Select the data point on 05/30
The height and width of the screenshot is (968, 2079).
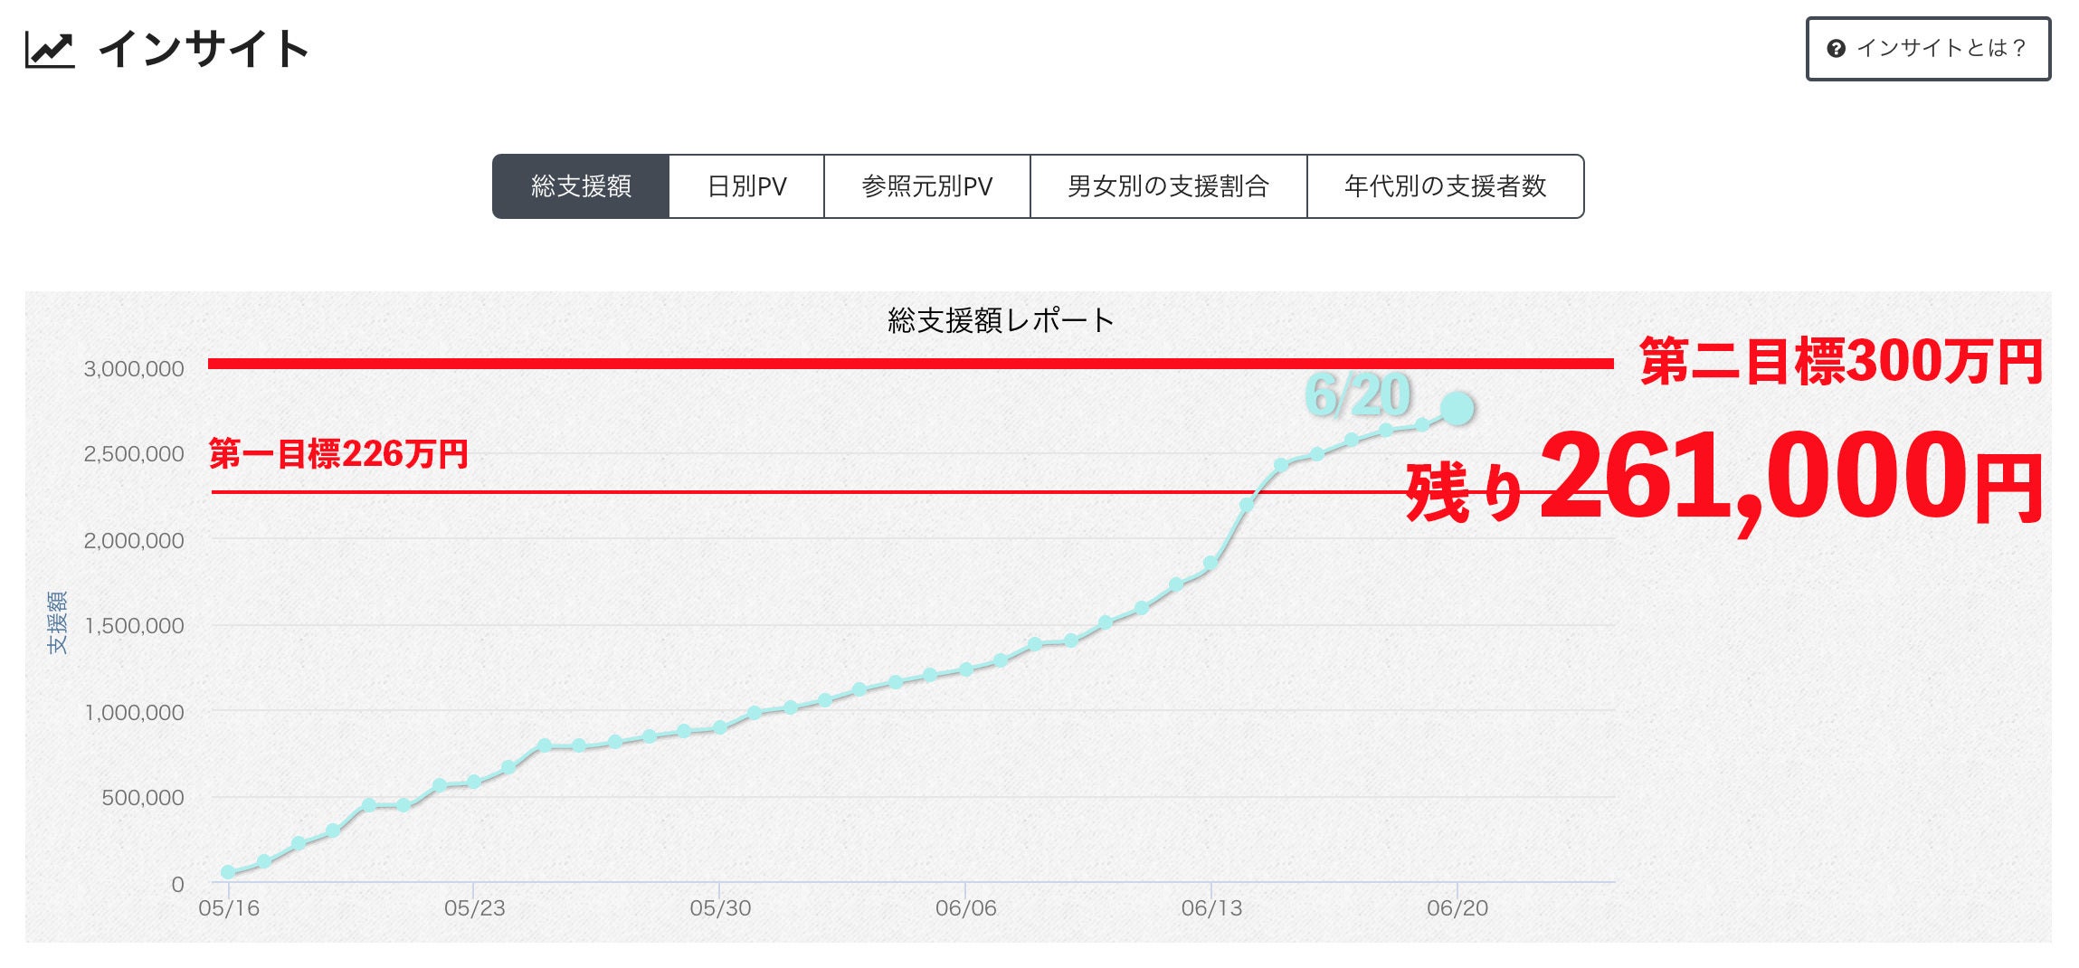pyautogui.click(x=719, y=727)
